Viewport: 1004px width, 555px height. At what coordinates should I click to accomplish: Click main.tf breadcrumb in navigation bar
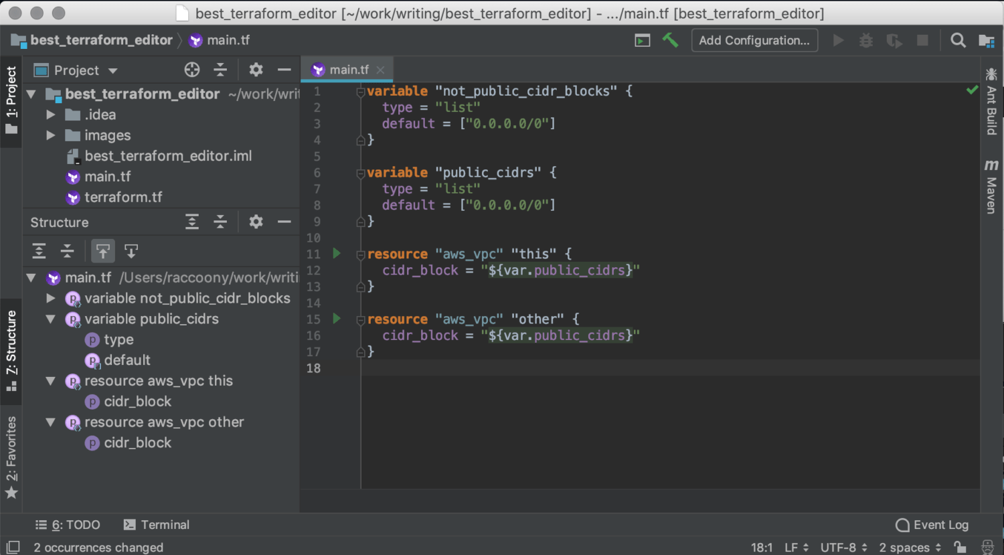pyautogui.click(x=220, y=40)
